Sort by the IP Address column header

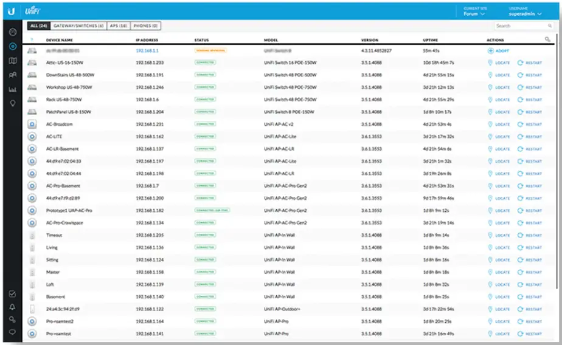click(147, 40)
